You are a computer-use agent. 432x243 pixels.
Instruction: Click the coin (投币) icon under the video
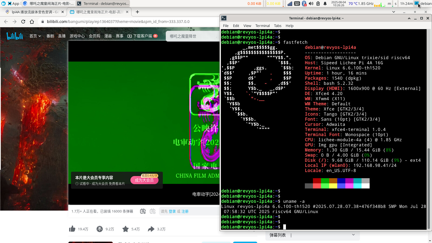(x=100, y=229)
